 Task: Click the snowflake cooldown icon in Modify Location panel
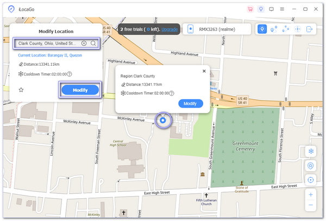[x=21, y=74]
